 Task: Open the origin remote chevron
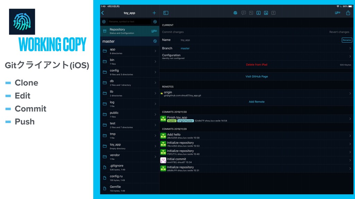click(x=350, y=93)
